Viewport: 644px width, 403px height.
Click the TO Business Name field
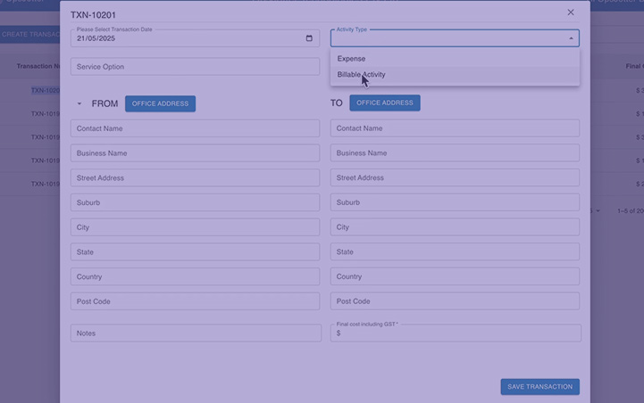point(455,153)
